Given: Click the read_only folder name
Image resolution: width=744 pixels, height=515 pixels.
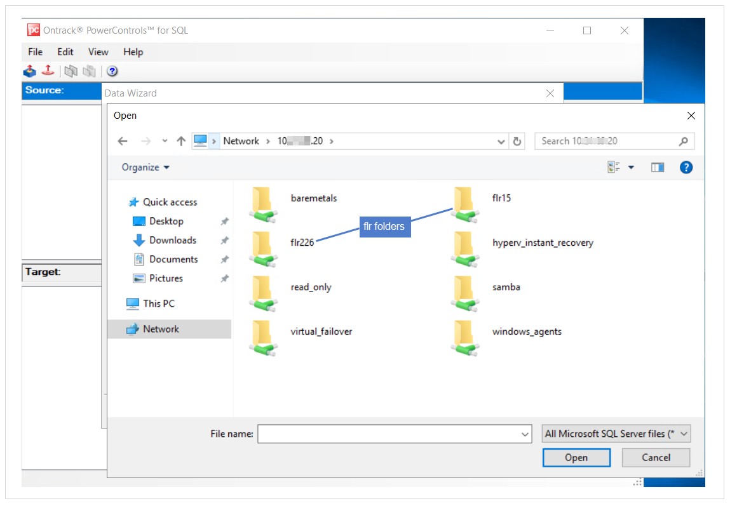Looking at the screenshot, I should click(x=311, y=288).
